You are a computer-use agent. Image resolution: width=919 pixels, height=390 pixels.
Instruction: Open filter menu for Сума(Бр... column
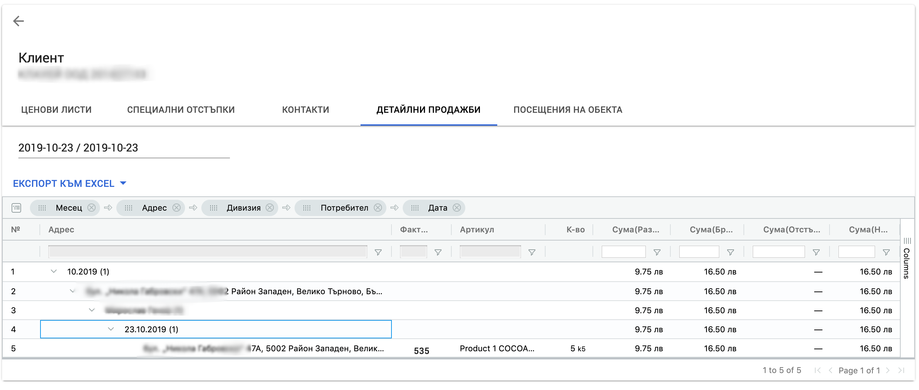[731, 252]
